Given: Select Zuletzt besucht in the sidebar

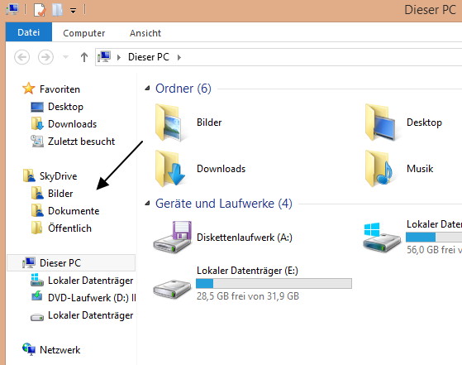Looking at the screenshot, I should (x=81, y=142).
